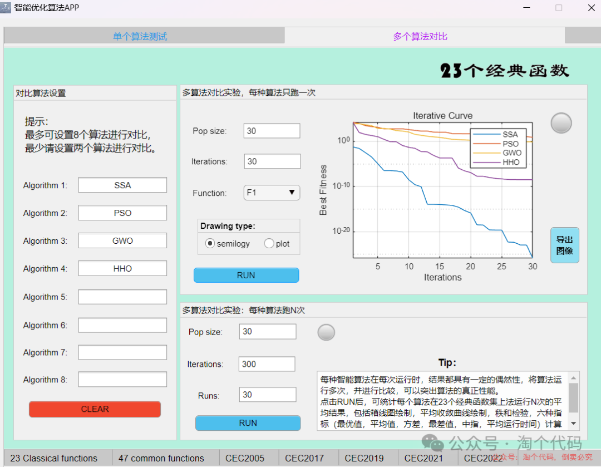Click the empty Algorithm 7 field

tap(122, 352)
